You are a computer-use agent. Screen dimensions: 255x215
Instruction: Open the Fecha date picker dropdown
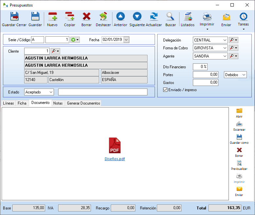126,40
